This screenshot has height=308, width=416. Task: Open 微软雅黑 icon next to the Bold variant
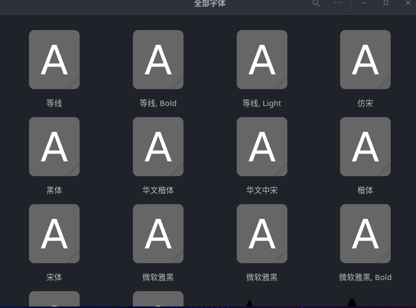tap(262, 234)
